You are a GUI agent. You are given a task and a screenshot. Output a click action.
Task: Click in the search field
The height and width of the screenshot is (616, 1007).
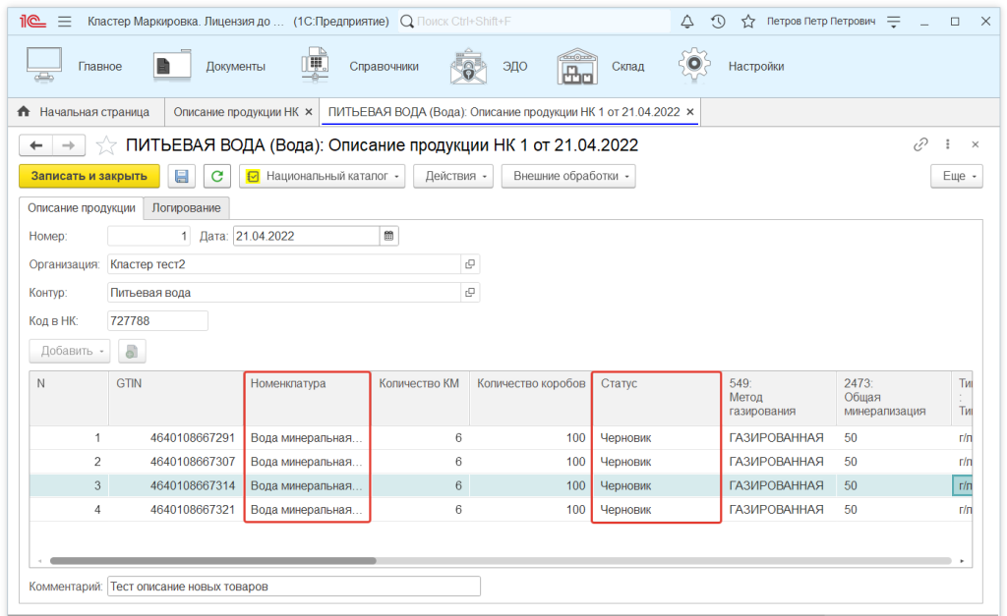(x=533, y=22)
